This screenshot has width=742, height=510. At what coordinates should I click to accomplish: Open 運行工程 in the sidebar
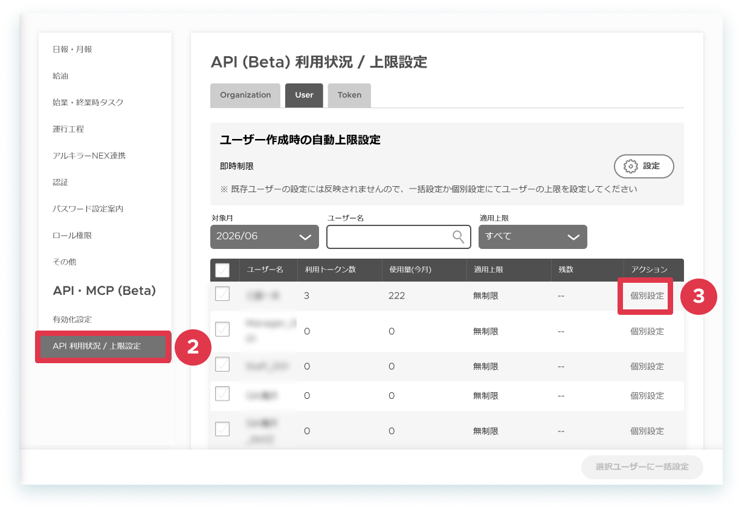click(x=68, y=129)
